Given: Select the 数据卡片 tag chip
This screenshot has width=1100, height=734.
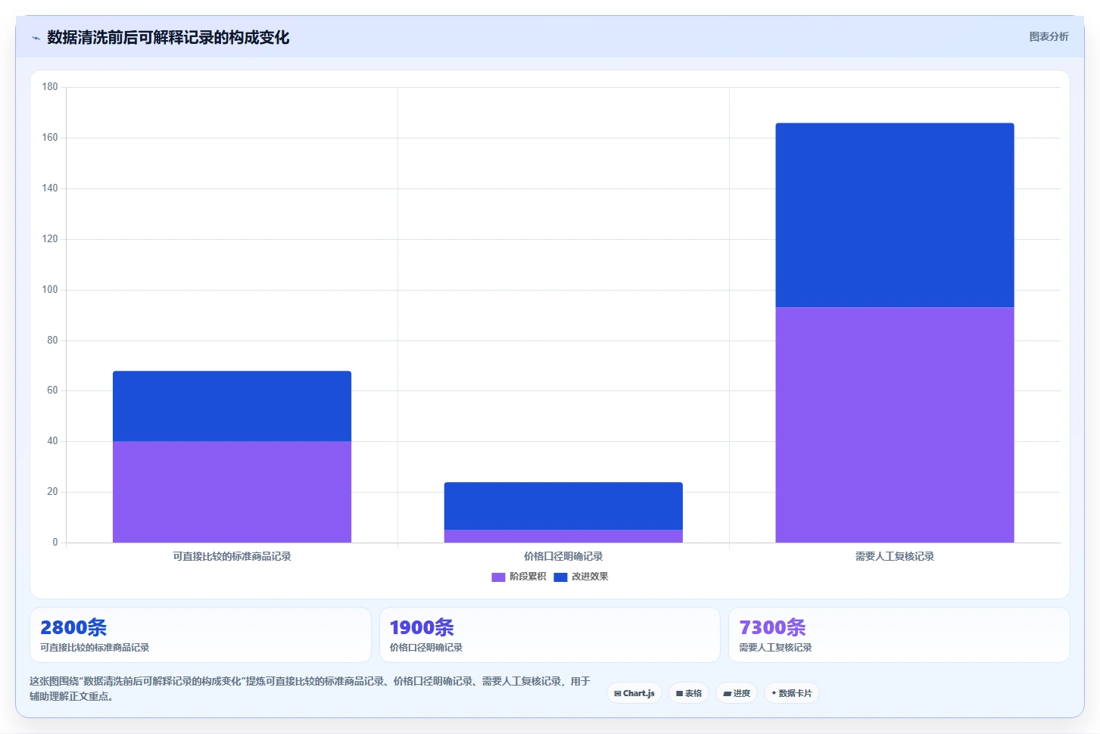Looking at the screenshot, I should (791, 693).
